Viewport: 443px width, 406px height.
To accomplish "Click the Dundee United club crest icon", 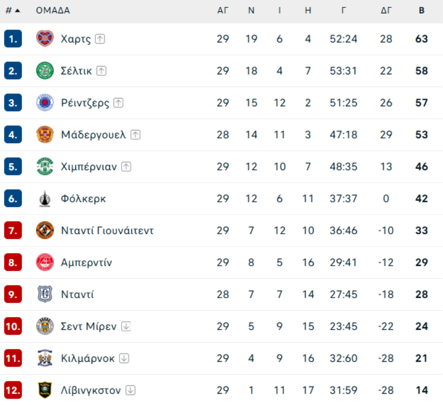I will point(45,230).
